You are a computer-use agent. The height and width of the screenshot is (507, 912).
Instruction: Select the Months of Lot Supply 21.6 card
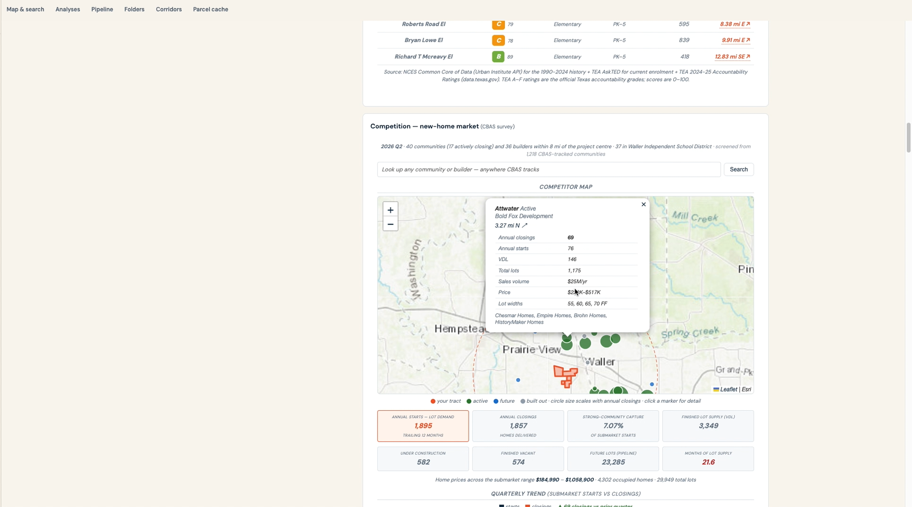click(x=708, y=459)
